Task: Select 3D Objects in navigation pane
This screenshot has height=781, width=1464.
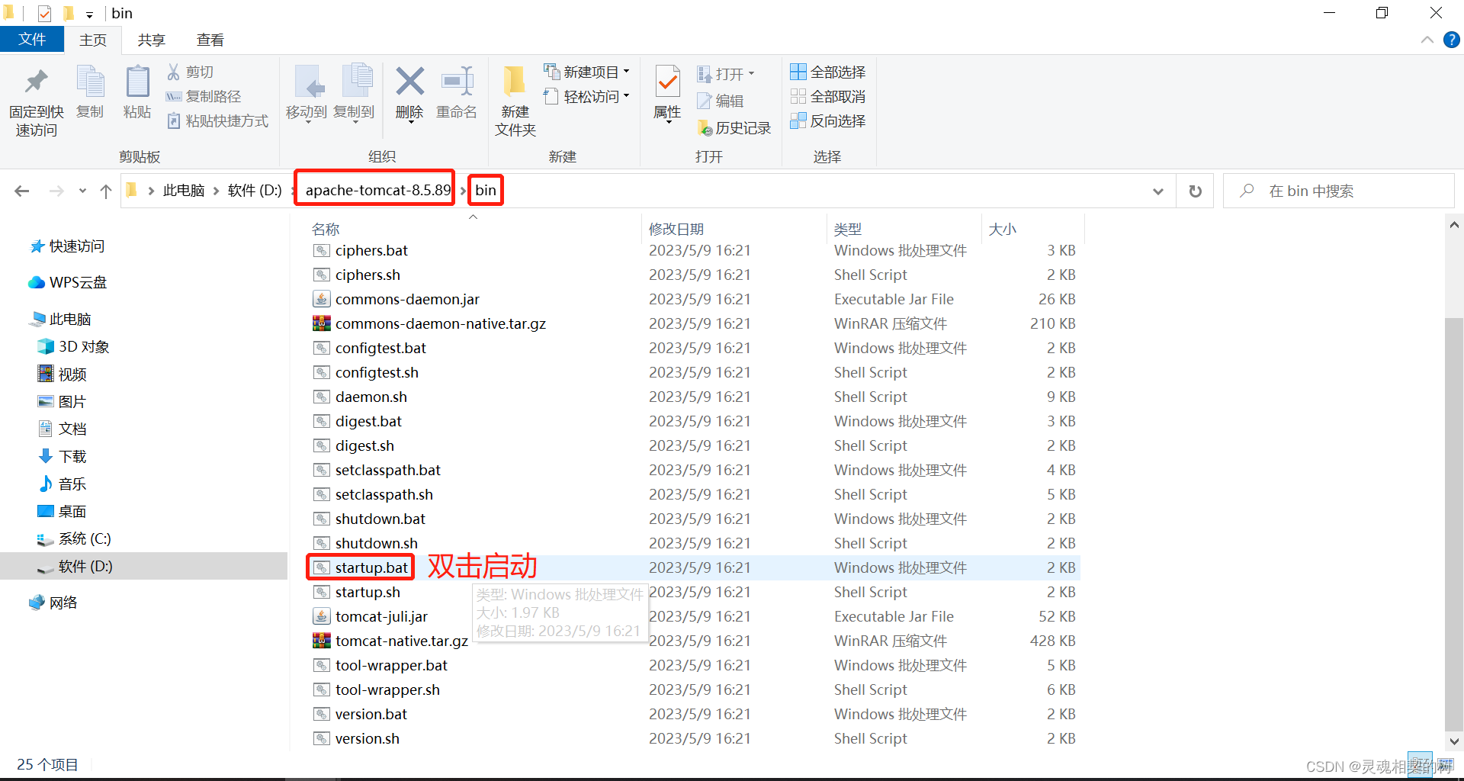Action: [73, 346]
